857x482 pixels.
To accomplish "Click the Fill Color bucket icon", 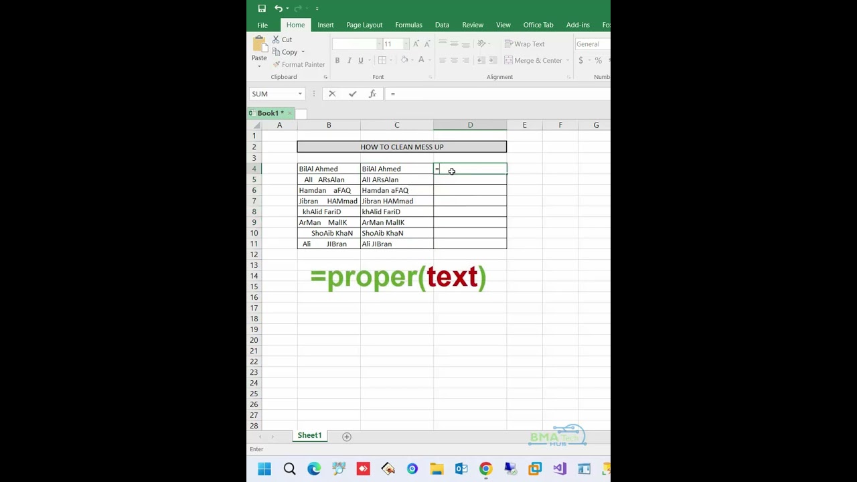I will tap(404, 60).
